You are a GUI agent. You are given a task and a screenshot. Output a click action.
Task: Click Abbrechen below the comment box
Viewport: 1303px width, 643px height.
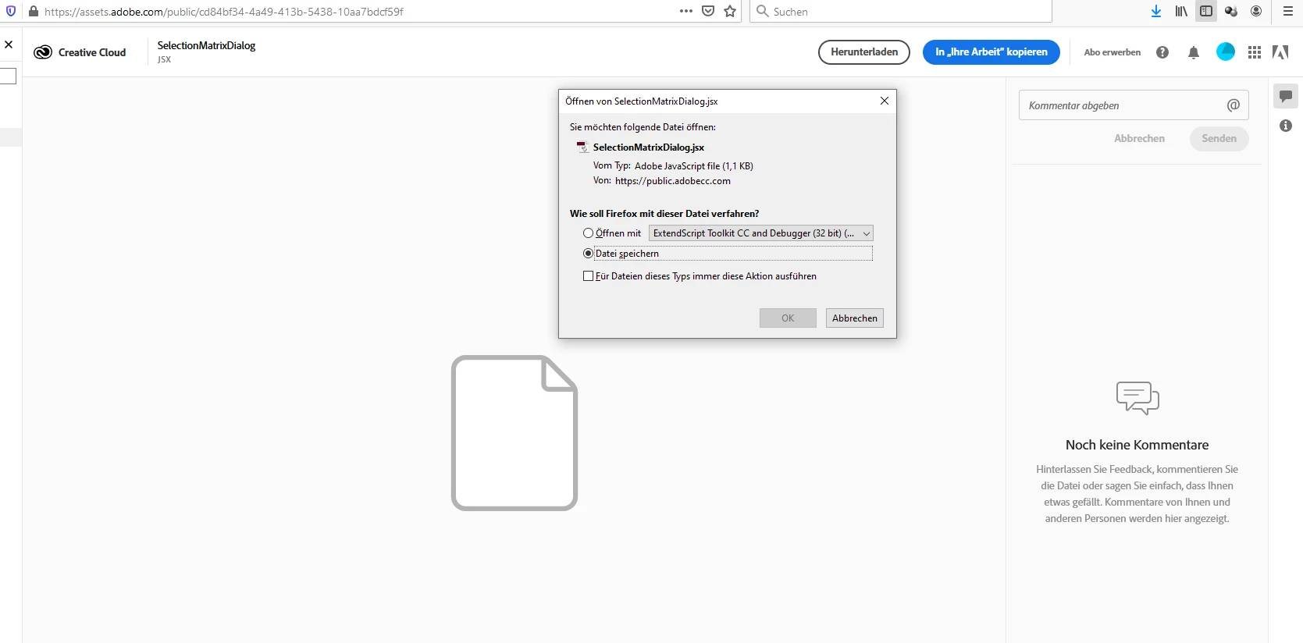pyautogui.click(x=1139, y=139)
